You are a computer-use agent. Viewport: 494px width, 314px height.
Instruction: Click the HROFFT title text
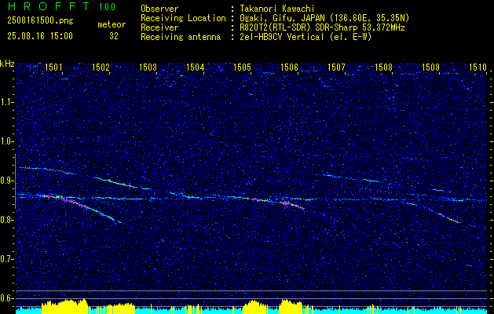48,6
